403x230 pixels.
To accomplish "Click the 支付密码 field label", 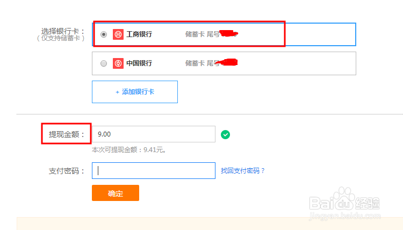I will coord(67,171).
